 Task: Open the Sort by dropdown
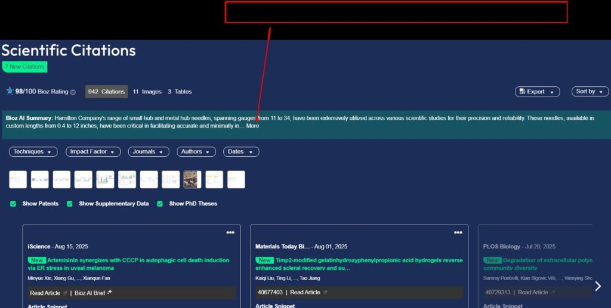[590, 92]
